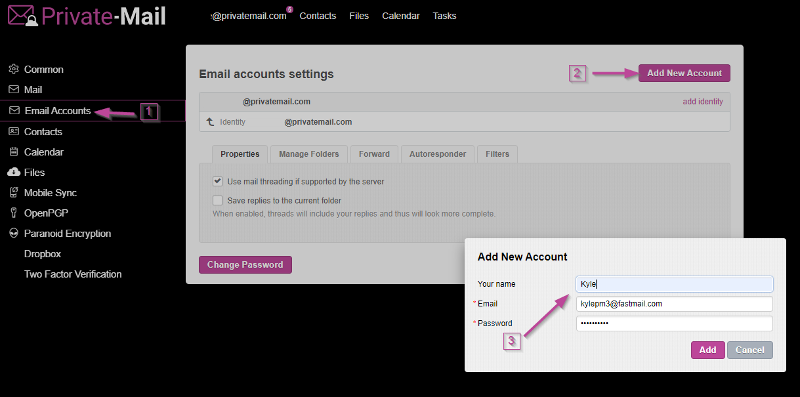Click the Change Password button
This screenshot has height=397, width=800.
245,264
